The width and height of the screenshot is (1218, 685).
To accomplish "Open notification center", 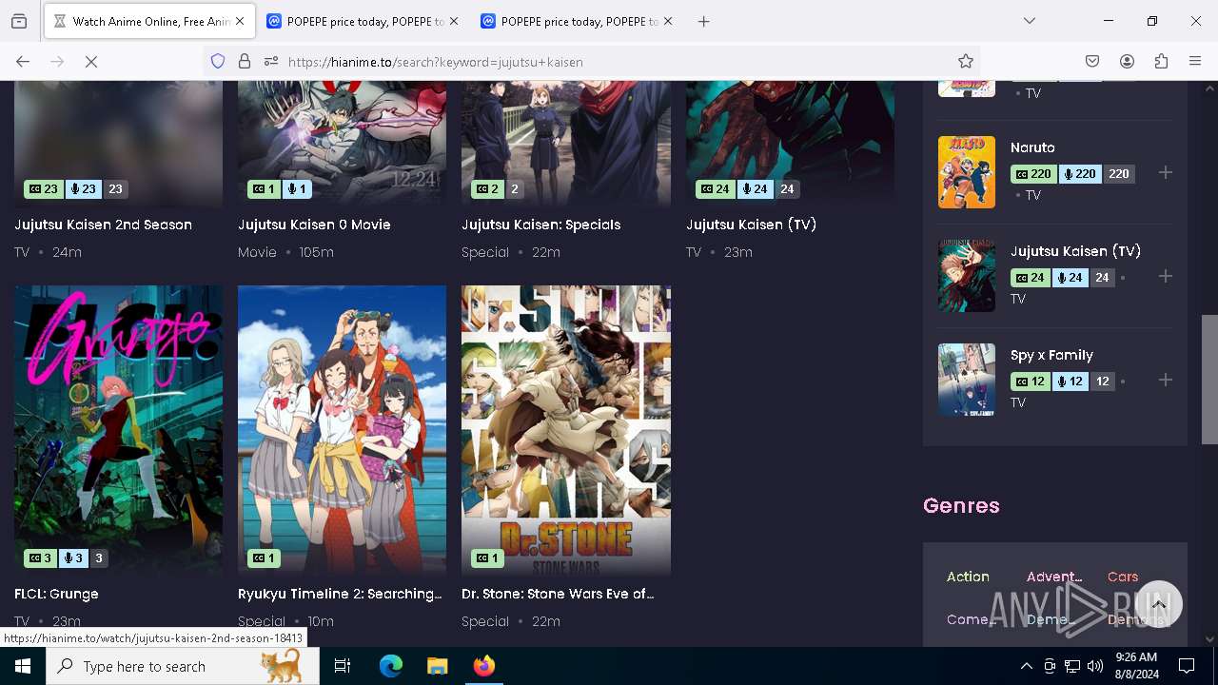I will [x=1187, y=666].
